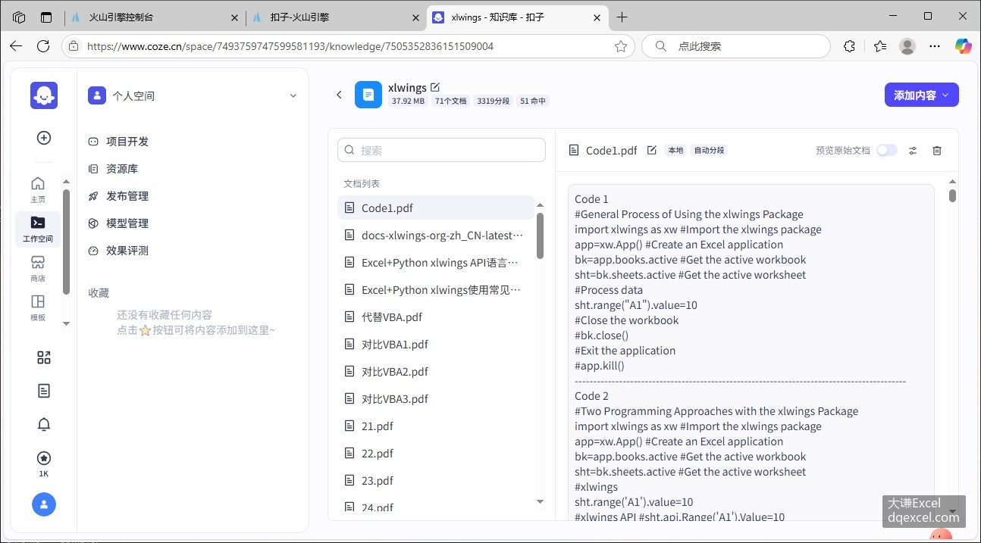
Task: Select 对比VBA2.pdf document
Action: pos(436,372)
